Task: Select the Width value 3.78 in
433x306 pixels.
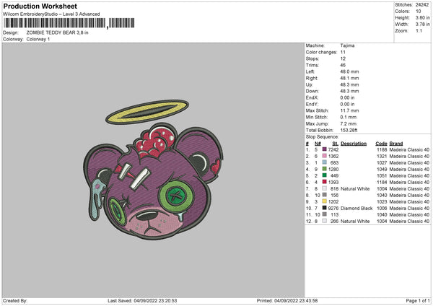Action: (422, 25)
